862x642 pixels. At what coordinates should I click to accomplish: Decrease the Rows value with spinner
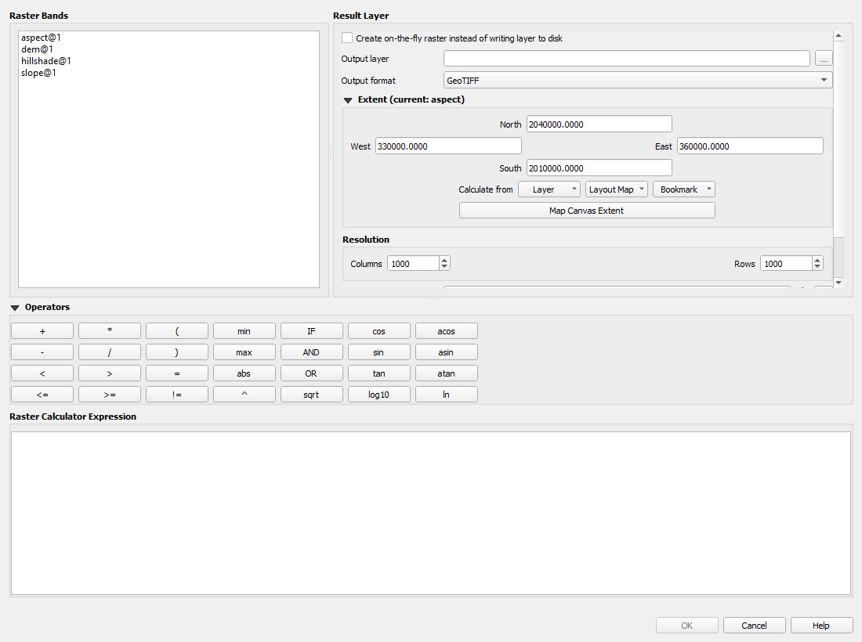pos(817,268)
